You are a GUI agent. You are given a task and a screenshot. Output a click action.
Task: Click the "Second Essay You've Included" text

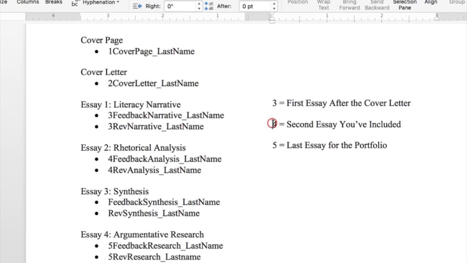(x=344, y=125)
